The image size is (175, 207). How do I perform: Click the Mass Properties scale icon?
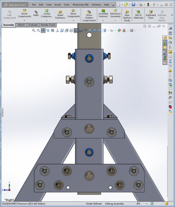(170, 33)
